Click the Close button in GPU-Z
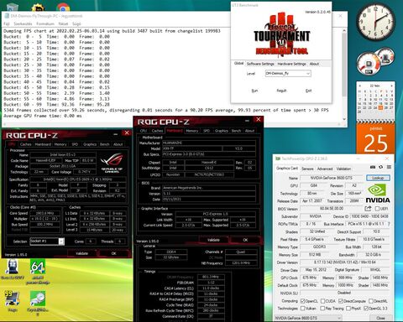The height and width of the screenshot is (322, 403). pyautogui.click(x=380, y=318)
